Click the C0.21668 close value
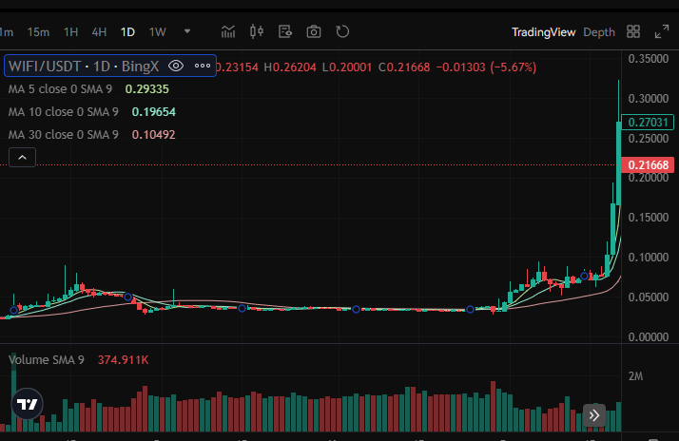The width and height of the screenshot is (679, 441). click(x=404, y=67)
